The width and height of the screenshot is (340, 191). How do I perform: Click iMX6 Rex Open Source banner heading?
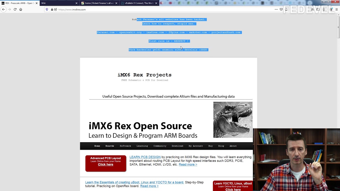pos(140,126)
